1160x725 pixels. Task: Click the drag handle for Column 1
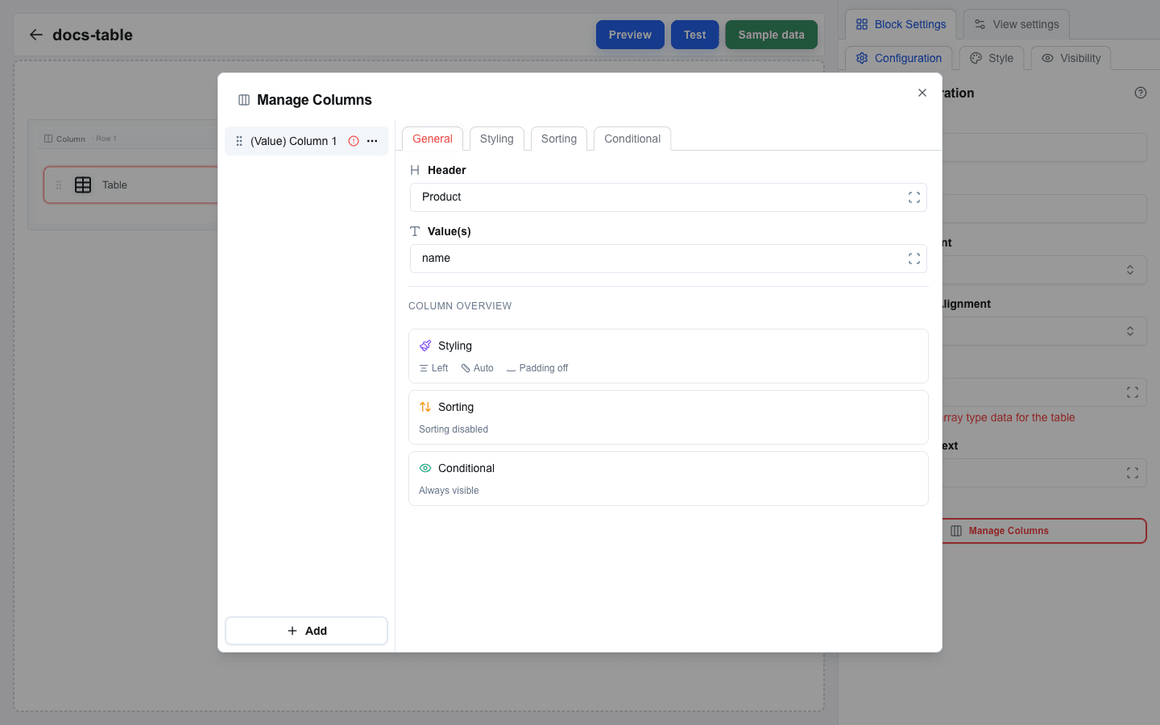pos(239,141)
